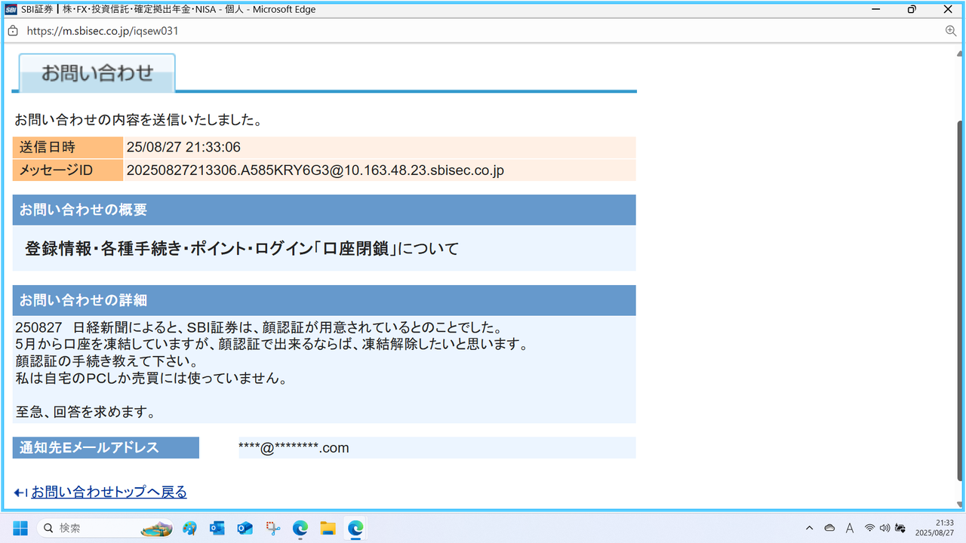Click the taskbar 検索 search box
Viewport: 966px width, 543px height.
[x=105, y=528]
